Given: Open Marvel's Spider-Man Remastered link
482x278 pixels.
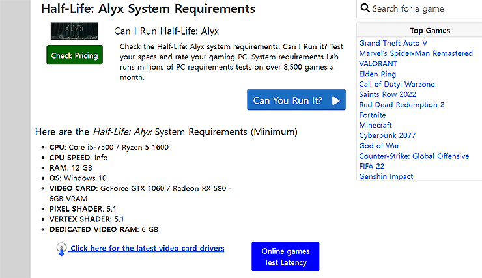Looking at the screenshot, I should click(x=416, y=53).
